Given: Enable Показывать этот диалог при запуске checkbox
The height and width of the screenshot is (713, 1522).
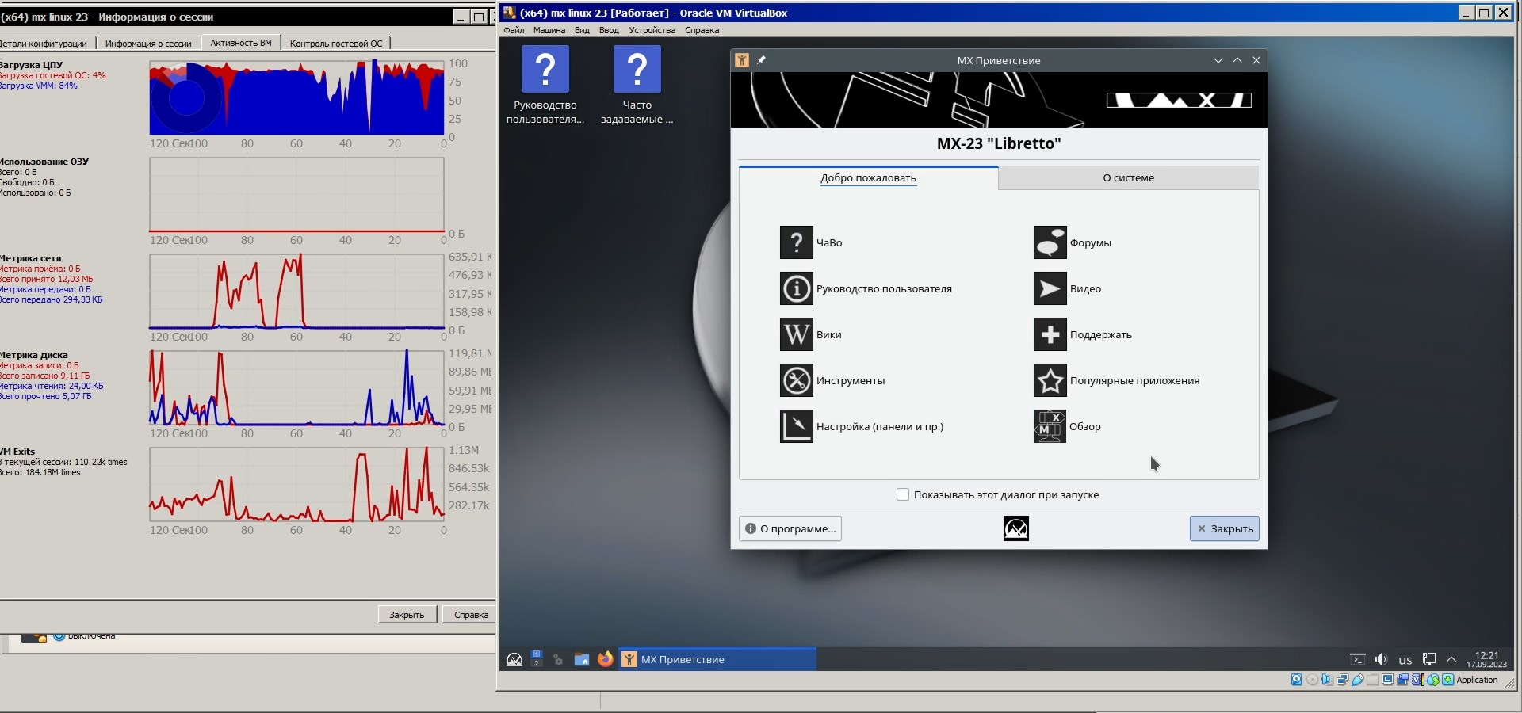Looking at the screenshot, I should [x=902, y=494].
